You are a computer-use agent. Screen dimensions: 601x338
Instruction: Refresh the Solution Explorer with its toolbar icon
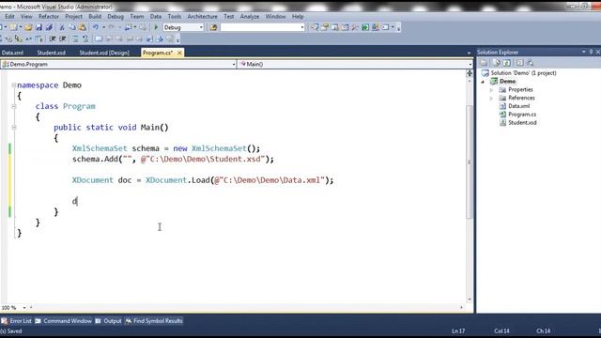point(507,63)
